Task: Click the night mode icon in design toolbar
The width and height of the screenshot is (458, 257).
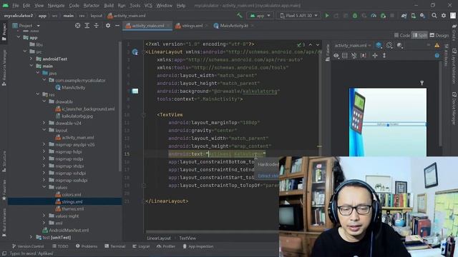Action: pyautogui.click(x=399, y=46)
